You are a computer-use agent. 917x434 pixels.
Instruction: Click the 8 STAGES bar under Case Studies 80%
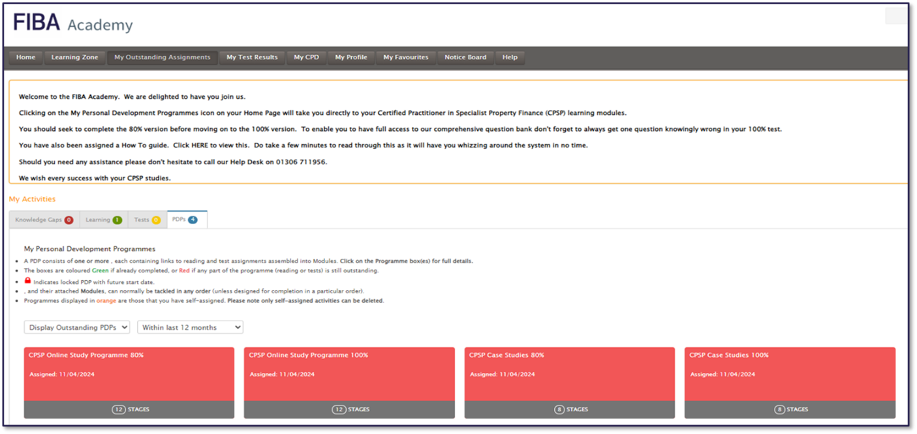pyautogui.click(x=570, y=410)
